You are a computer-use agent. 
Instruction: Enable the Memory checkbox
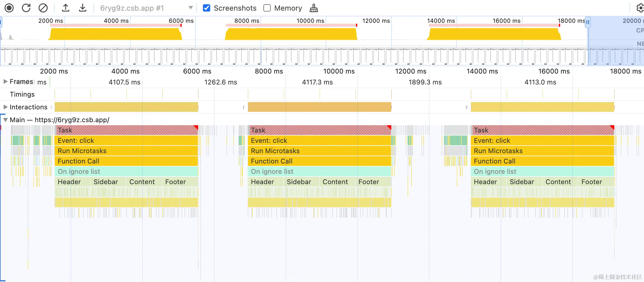tap(267, 8)
